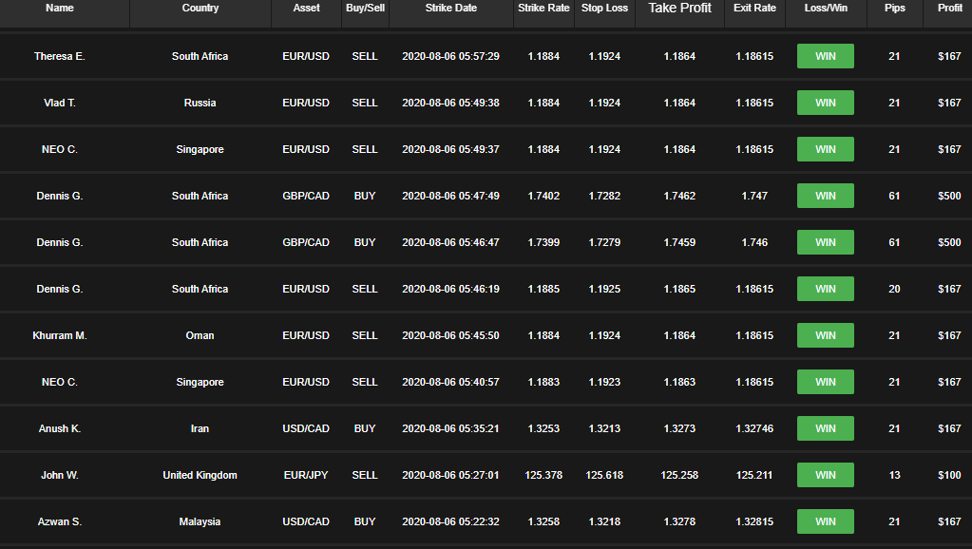
Task: Click the country Russia
Action: 200,103
